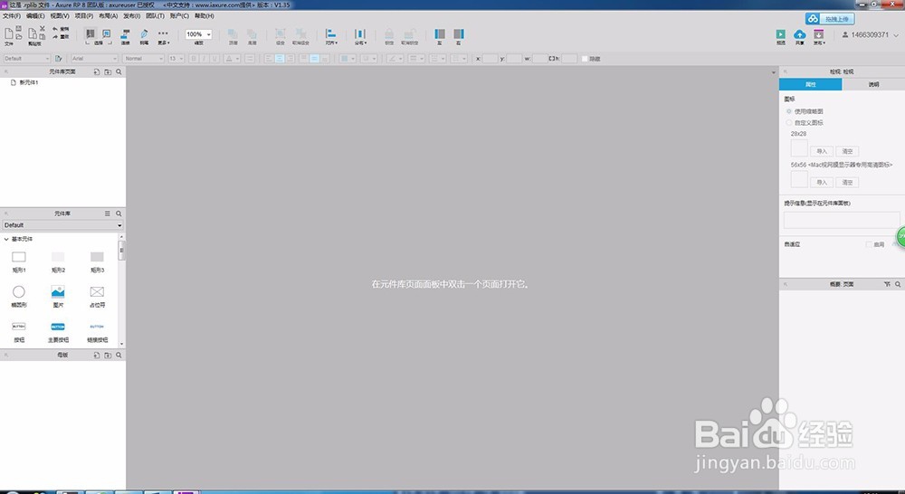Open the View(V) menu
Screen dimensions: 905x494
(60, 16)
